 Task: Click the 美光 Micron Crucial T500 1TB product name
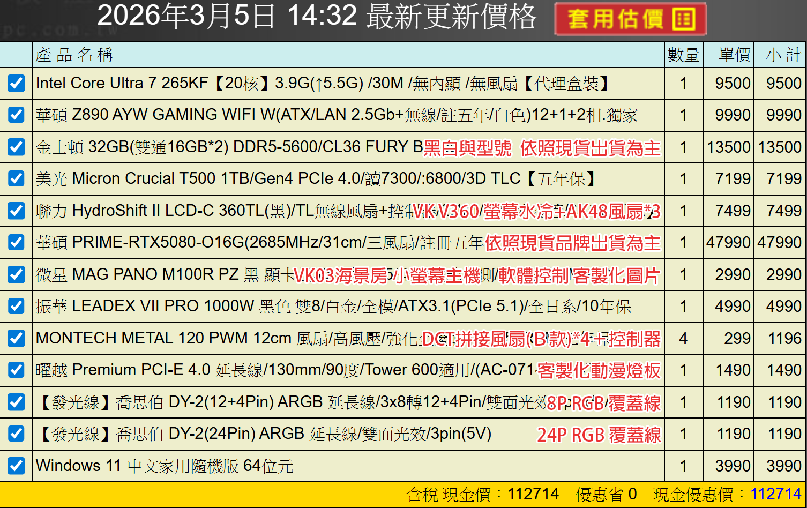[317, 178]
